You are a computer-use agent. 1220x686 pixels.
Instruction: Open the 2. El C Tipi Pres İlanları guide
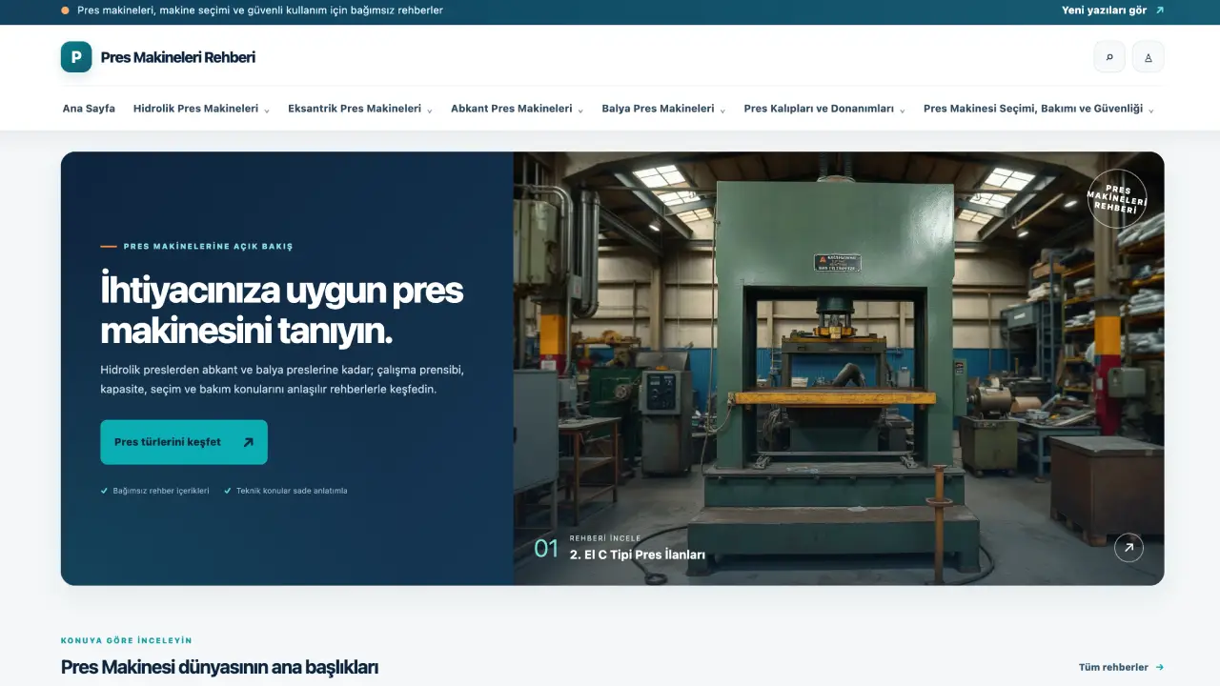(638, 555)
